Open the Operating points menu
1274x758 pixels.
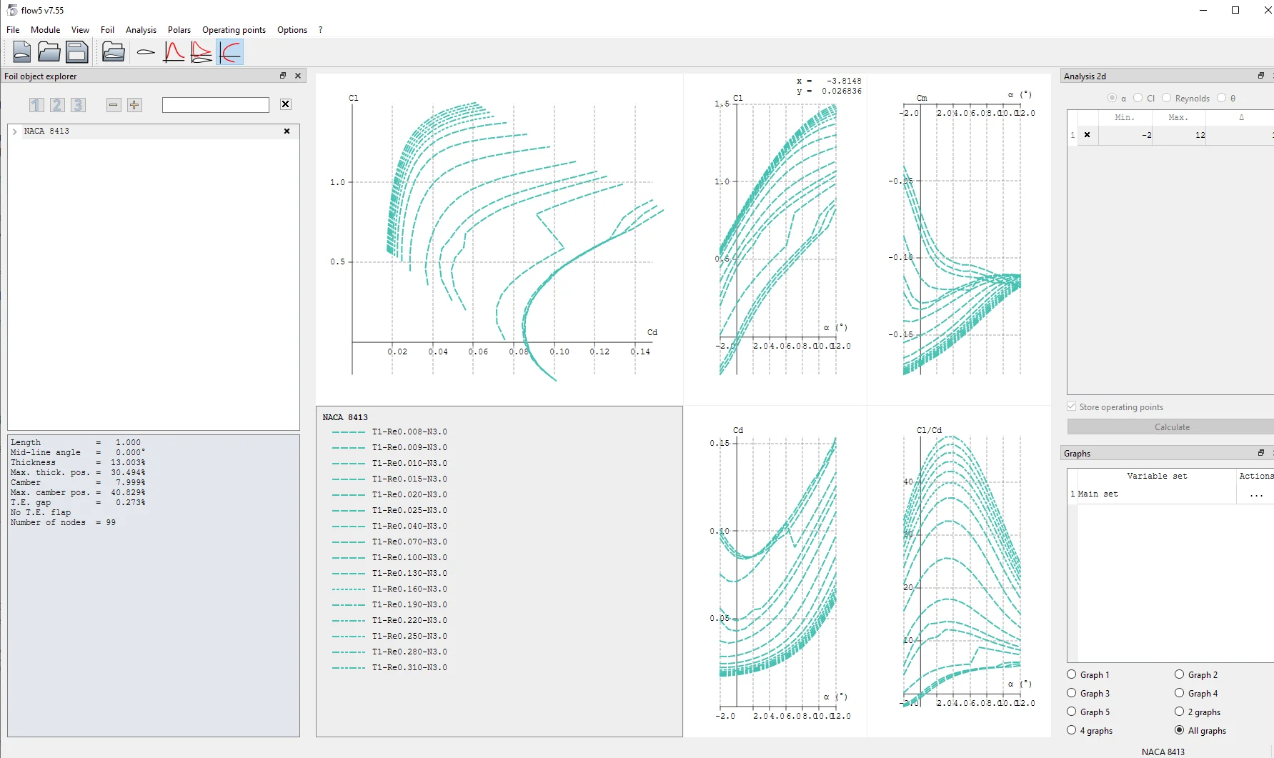click(234, 30)
